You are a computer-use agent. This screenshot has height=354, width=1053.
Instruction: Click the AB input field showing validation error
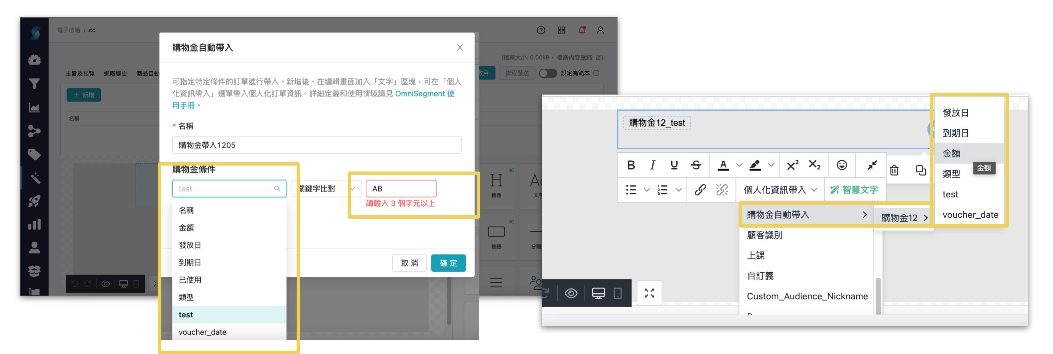(x=401, y=188)
